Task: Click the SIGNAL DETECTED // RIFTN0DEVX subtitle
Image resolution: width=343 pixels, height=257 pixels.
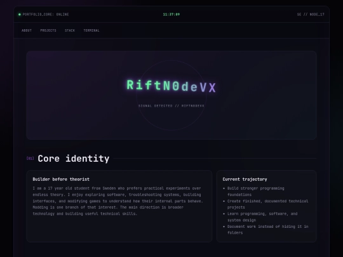Action: pyautogui.click(x=171, y=106)
